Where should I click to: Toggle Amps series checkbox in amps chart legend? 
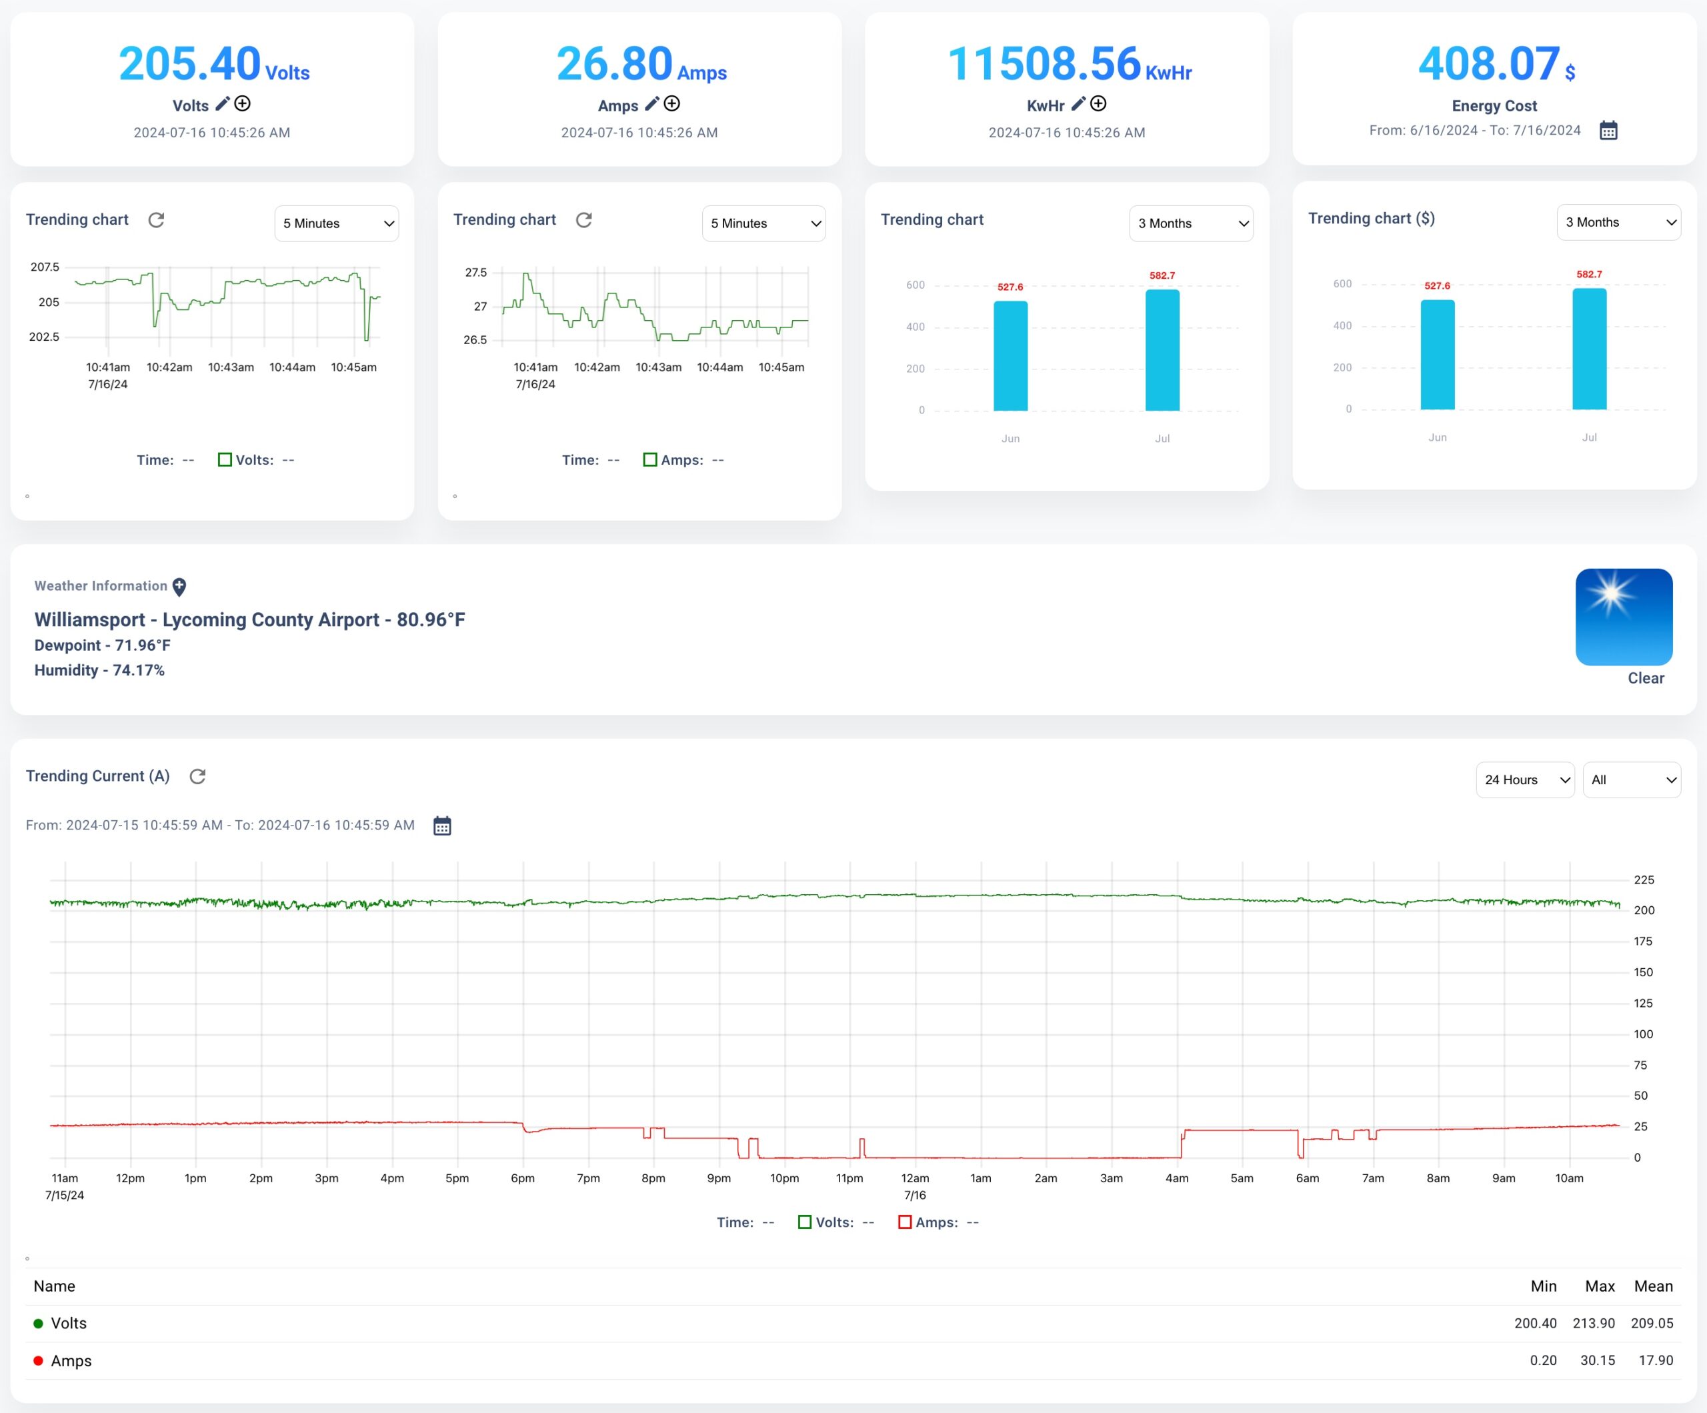click(650, 460)
